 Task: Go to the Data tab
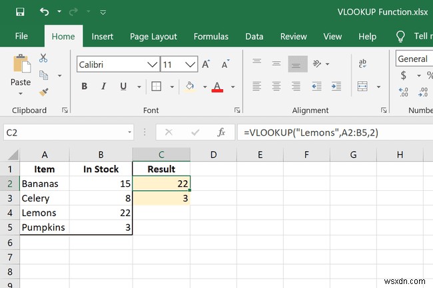pos(254,37)
